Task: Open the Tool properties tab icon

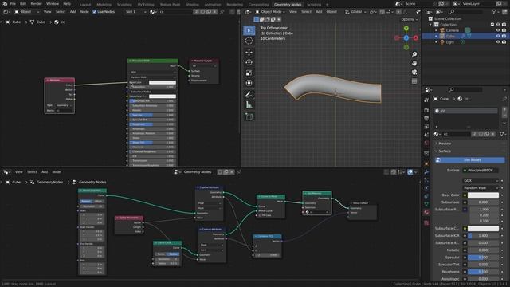Action: [x=426, y=100]
